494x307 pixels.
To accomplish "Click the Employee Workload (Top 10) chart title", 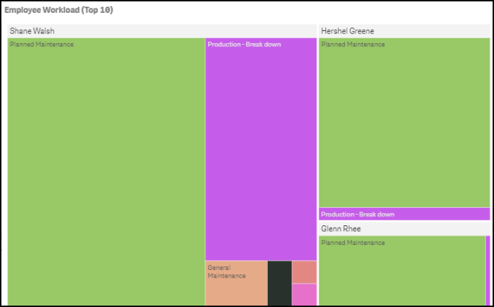I will click(x=58, y=10).
